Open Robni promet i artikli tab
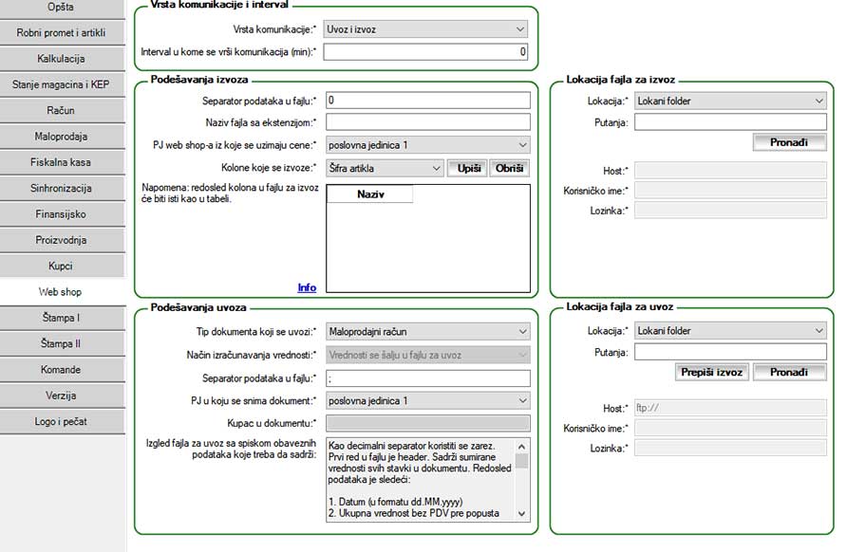The width and height of the screenshot is (847, 552). point(62,33)
